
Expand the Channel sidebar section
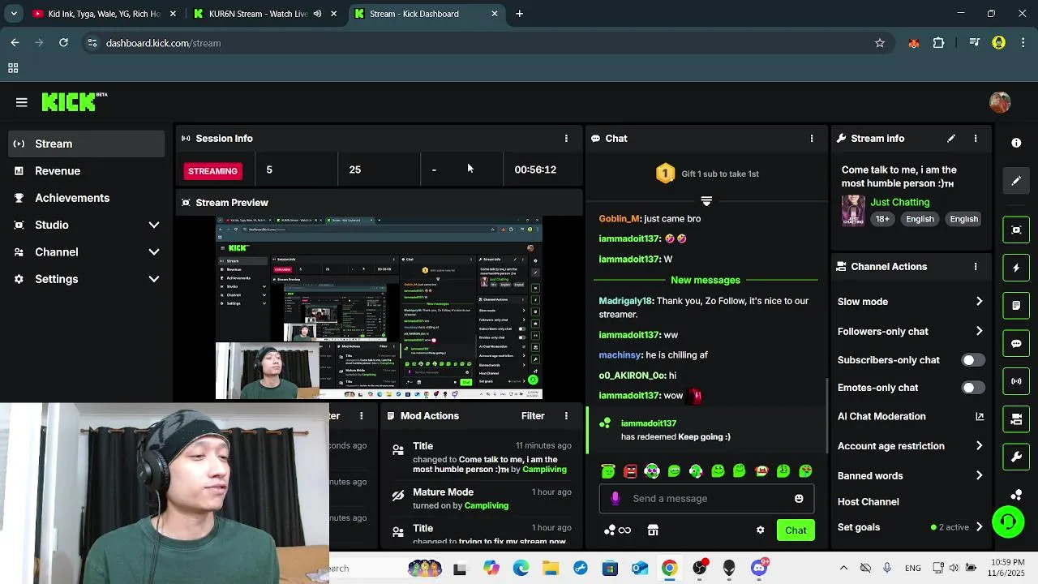(x=154, y=252)
